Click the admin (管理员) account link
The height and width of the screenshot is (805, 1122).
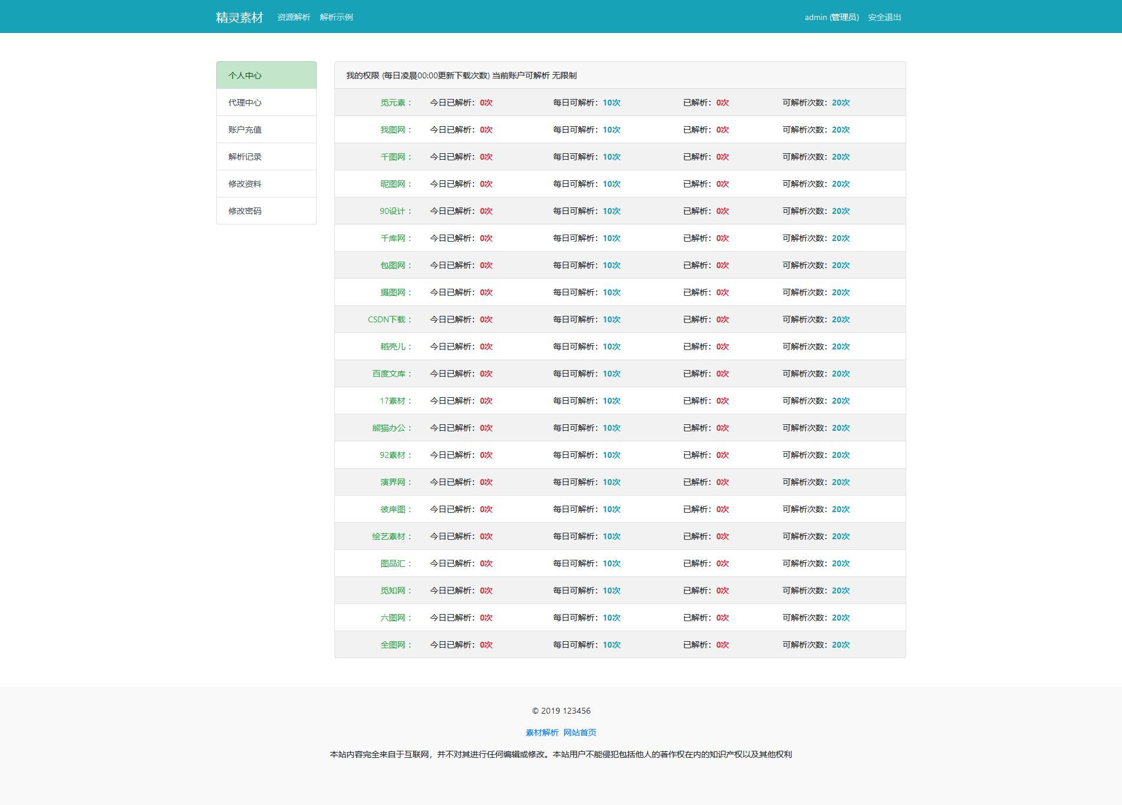[x=831, y=18]
